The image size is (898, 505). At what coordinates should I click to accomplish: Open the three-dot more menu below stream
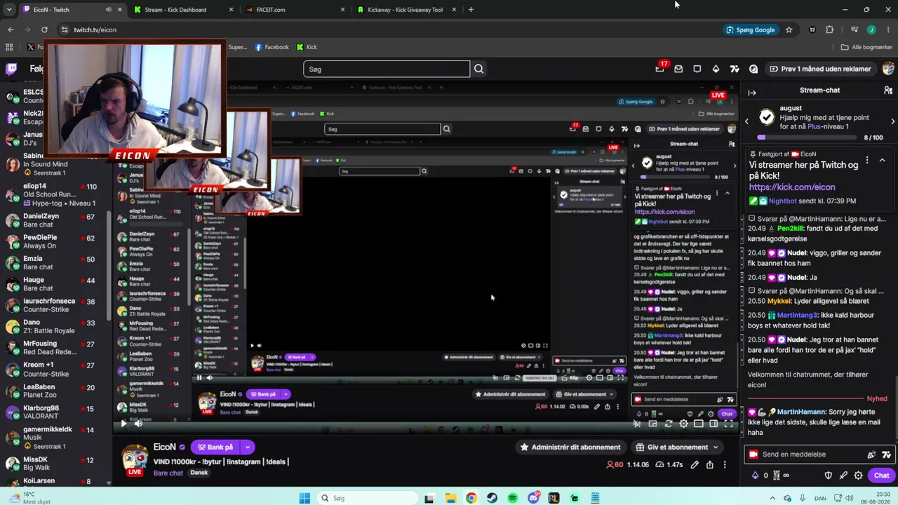(x=725, y=464)
